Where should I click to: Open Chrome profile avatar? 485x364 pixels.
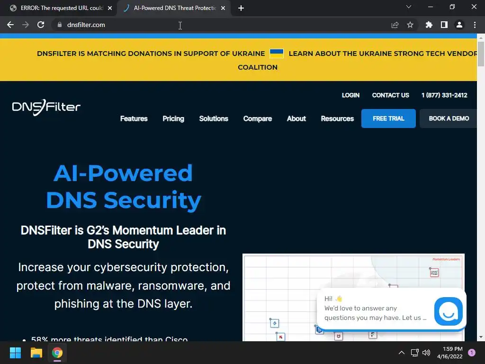[x=459, y=25]
